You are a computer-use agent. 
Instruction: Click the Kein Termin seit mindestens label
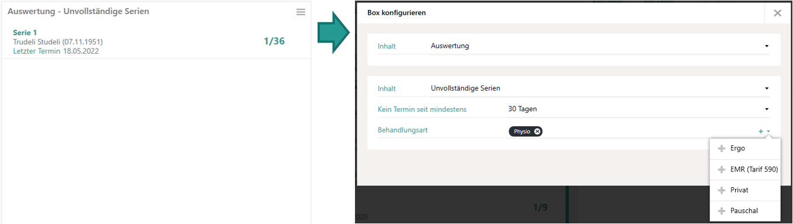(x=422, y=109)
